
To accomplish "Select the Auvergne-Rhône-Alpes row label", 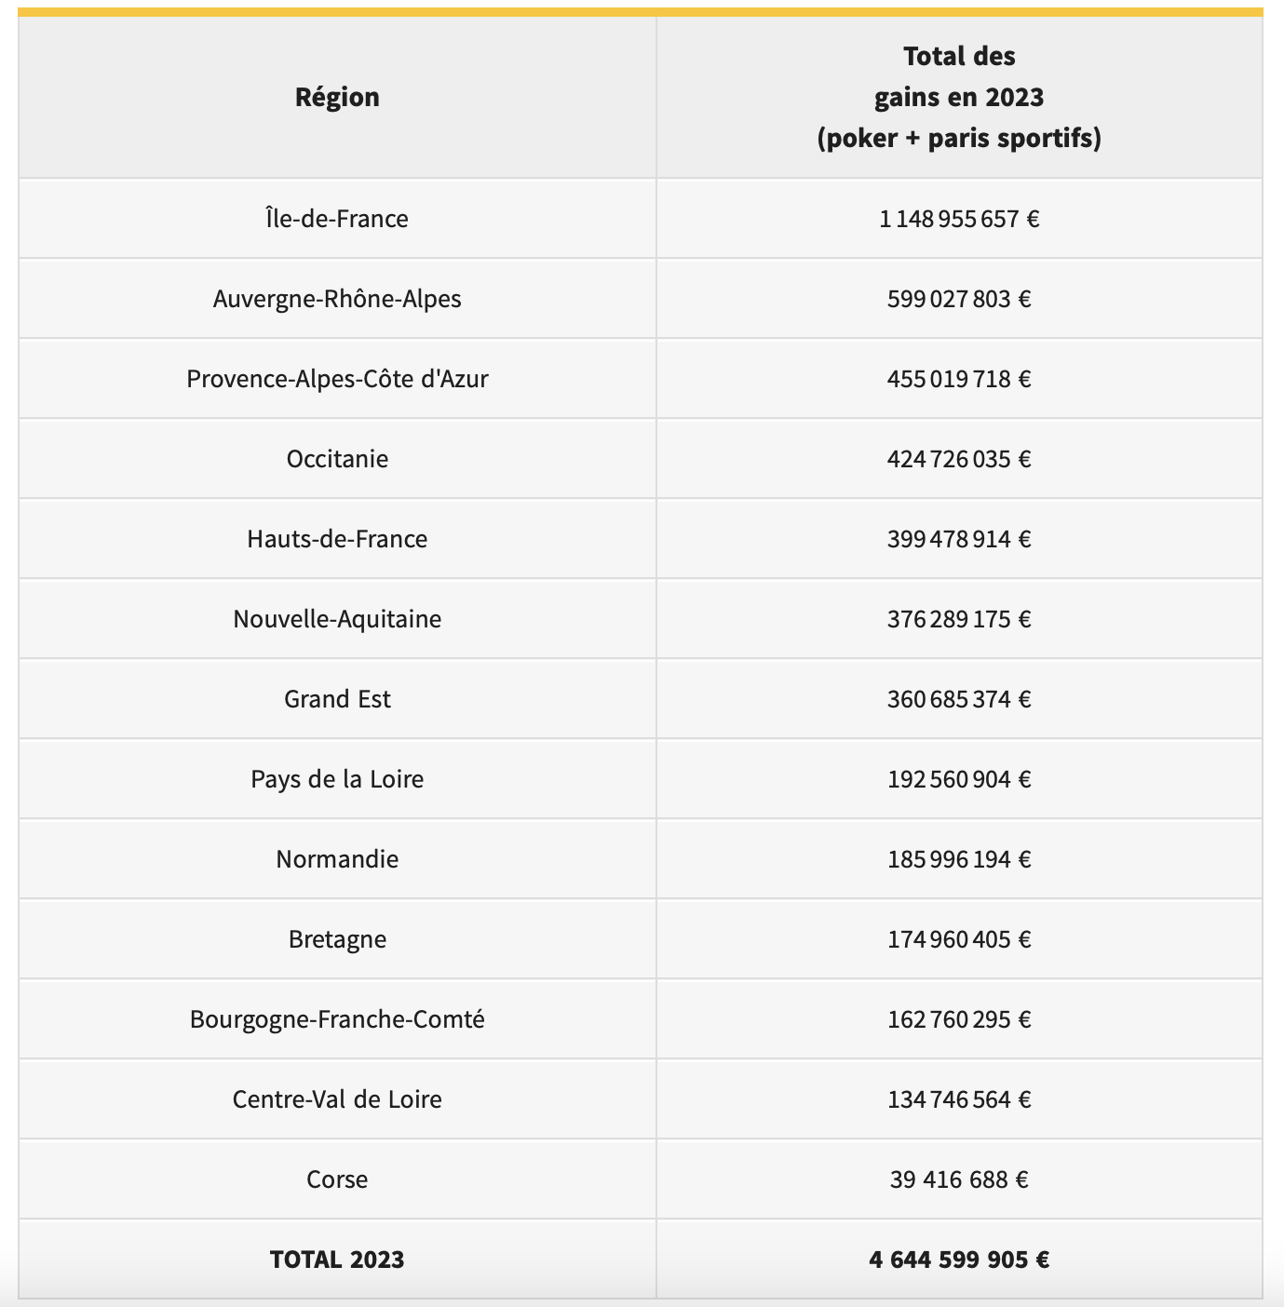I will [x=337, y=299].
